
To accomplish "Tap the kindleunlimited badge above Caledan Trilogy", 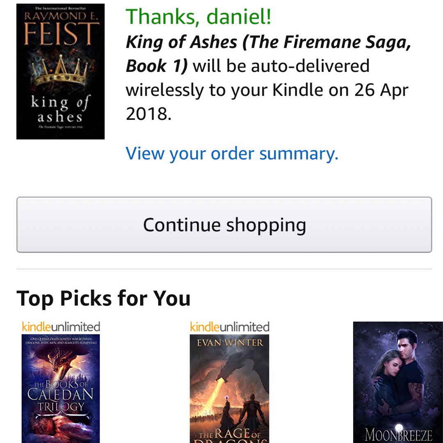I will click(x=61, y=327).
